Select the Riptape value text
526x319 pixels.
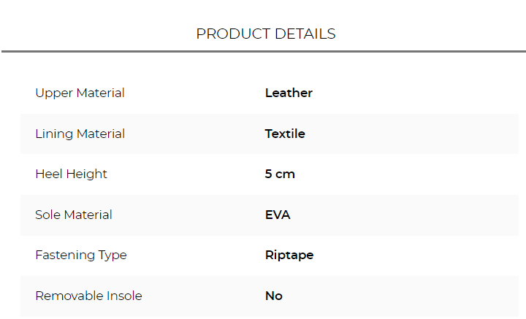coord(289,255)
